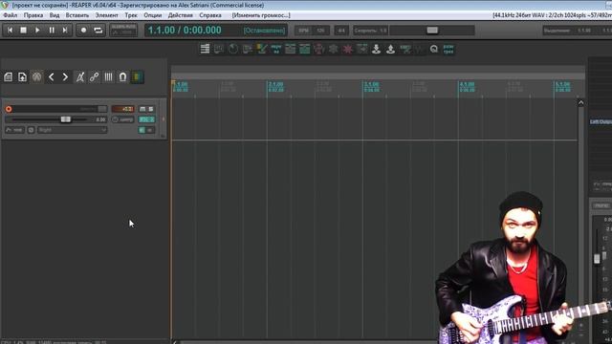
Task: Mute track one with M button
Action: click(x=142, y=109)
